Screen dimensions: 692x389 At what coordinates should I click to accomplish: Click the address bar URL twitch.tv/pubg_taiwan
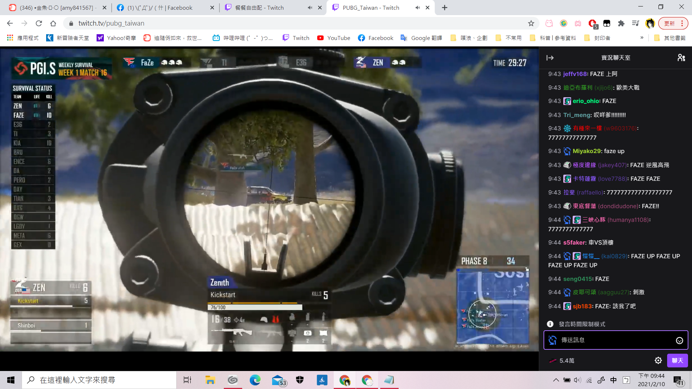[x=111, y=23]
